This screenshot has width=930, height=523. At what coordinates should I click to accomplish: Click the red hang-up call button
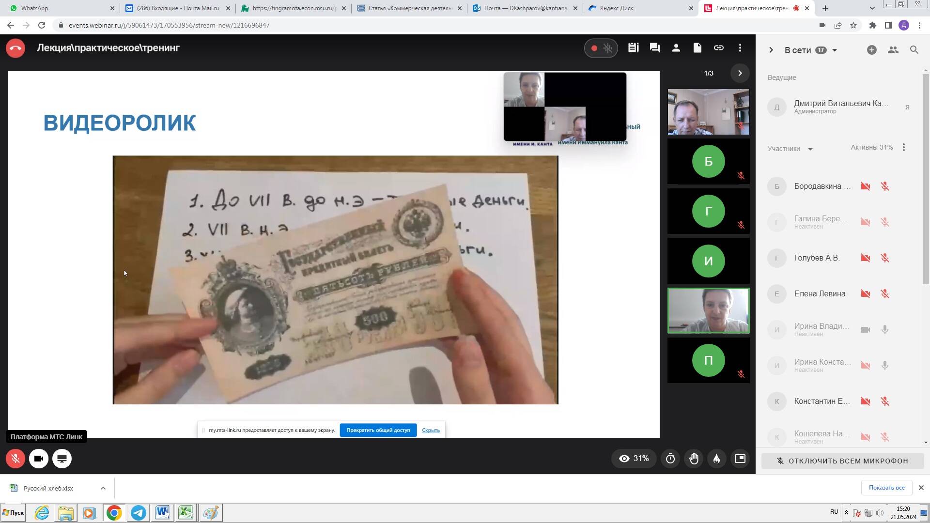pos(15,48)
